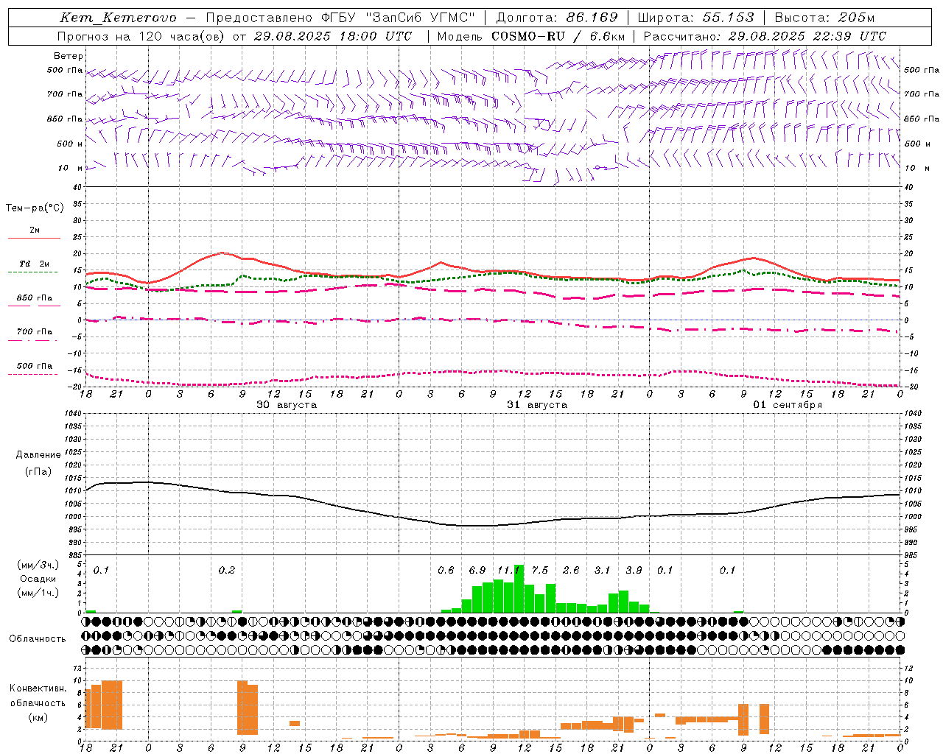943x754 pixels.
Task: Select the longitude value Долгота: 86.169
Action: pos(557,18)
